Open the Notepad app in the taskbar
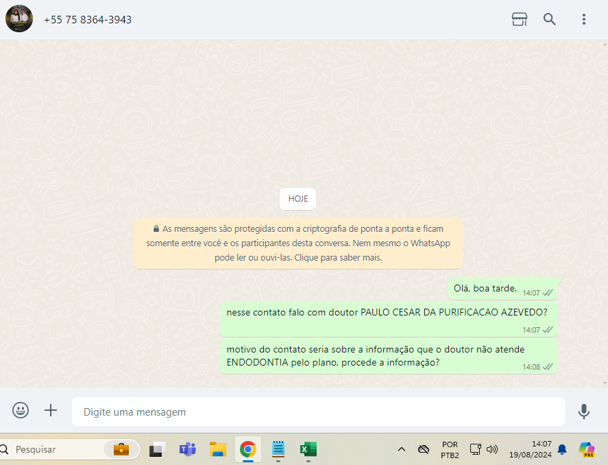The width and height of the screenshot is (608, 465). point(278,449)
